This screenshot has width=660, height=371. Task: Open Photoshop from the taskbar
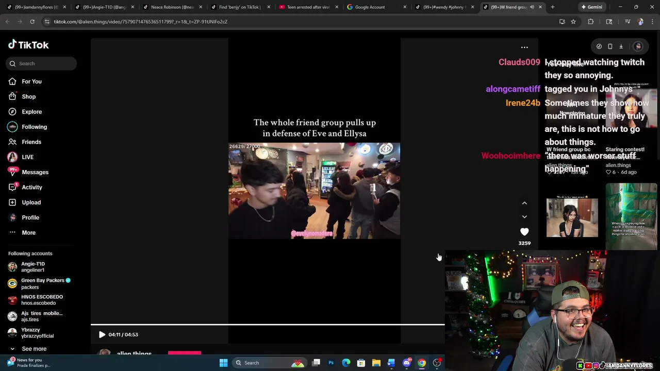(x=331, y=363)
